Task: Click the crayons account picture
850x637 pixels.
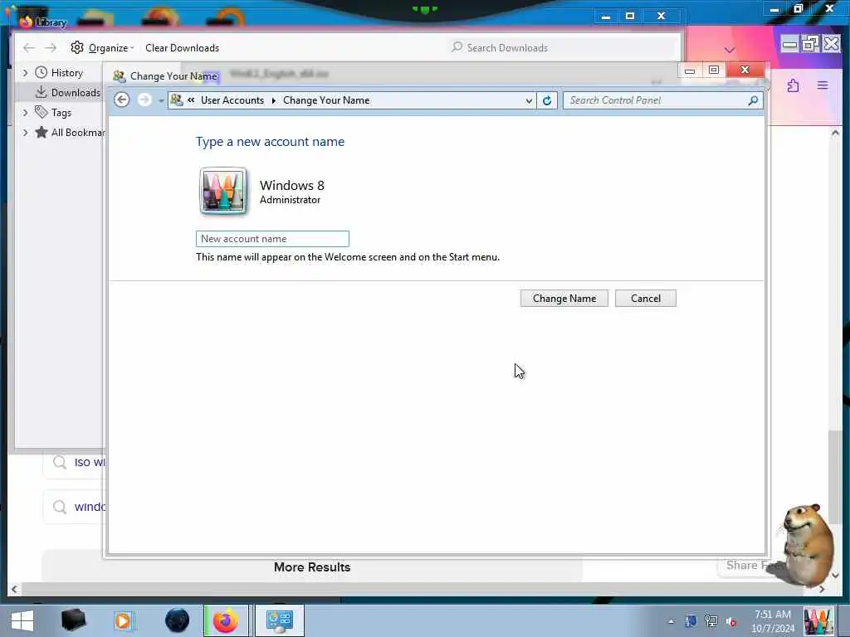Action: click(x=223, y=192)
